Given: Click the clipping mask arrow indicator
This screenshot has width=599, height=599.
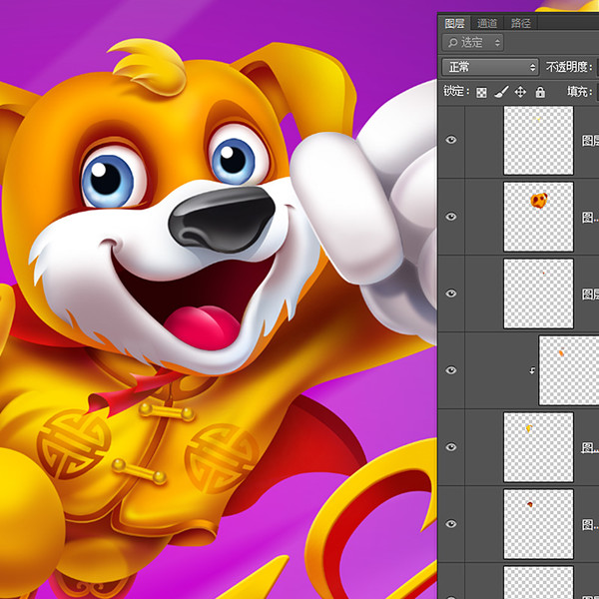Looking at the screenshot, I should pos(532,370).
